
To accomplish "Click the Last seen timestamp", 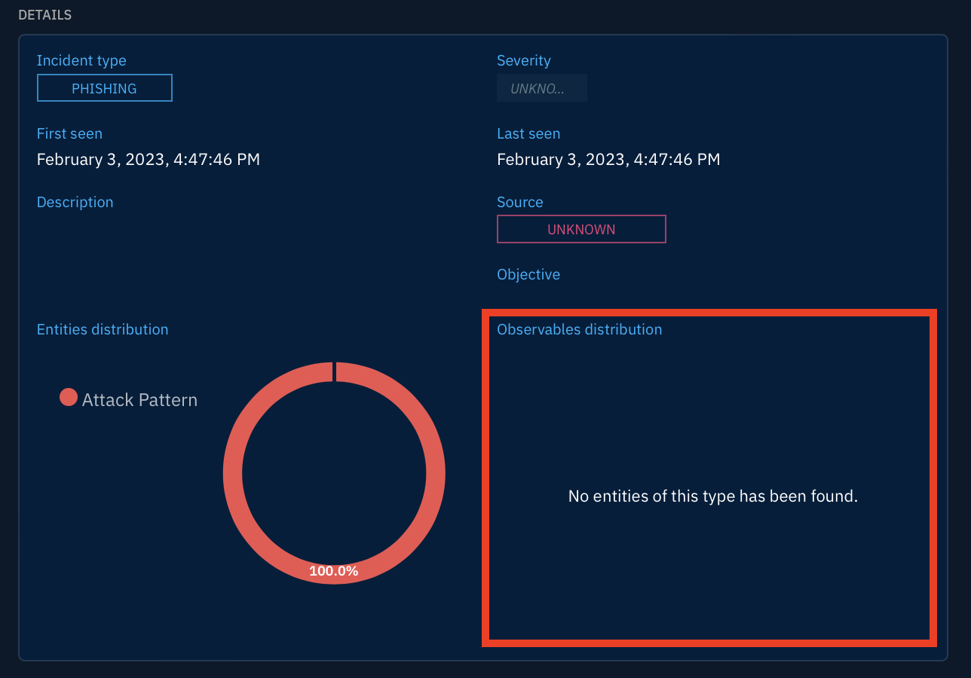I will click(x=608, y=159).
